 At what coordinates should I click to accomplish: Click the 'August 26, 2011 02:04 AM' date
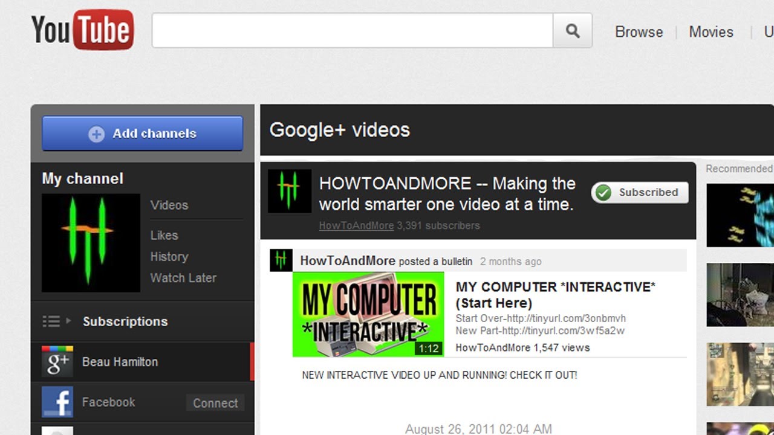point(478,429)
